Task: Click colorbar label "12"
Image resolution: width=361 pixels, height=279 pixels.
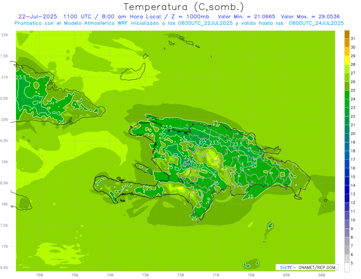Action: coord(353,203)
